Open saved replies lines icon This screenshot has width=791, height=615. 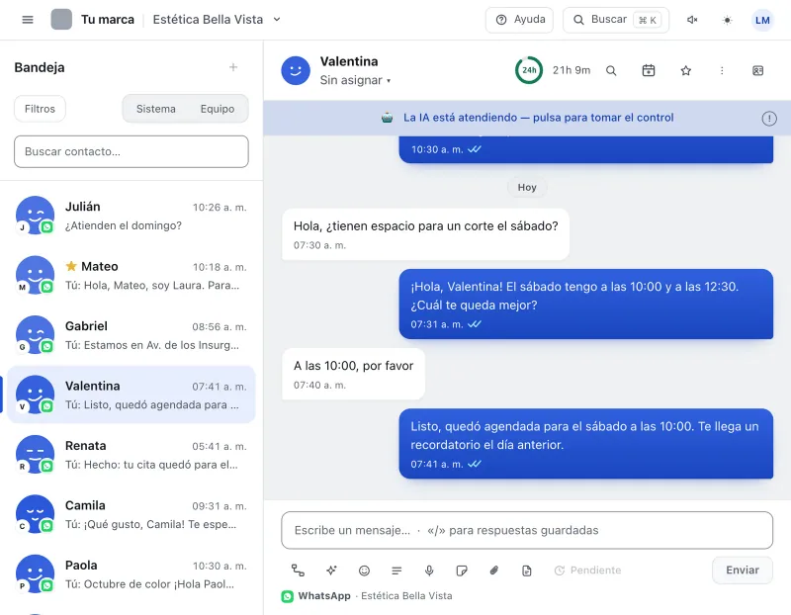[x=396, y=571]
